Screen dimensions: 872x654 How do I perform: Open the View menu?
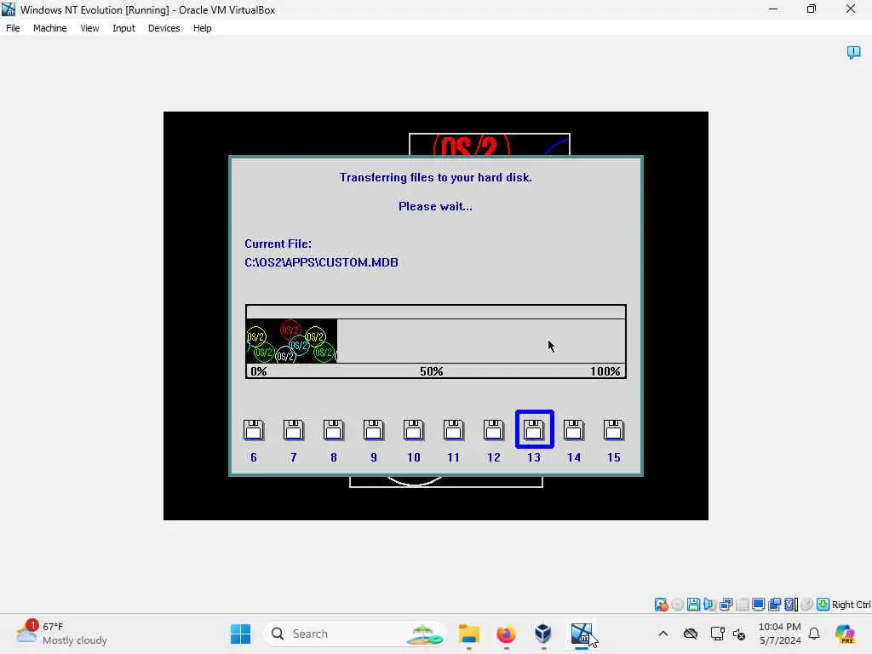coord(89,28)
